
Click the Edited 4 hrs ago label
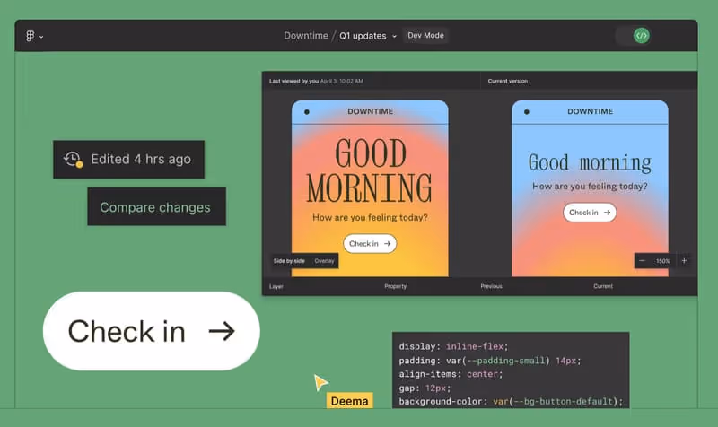pos(141,160)
